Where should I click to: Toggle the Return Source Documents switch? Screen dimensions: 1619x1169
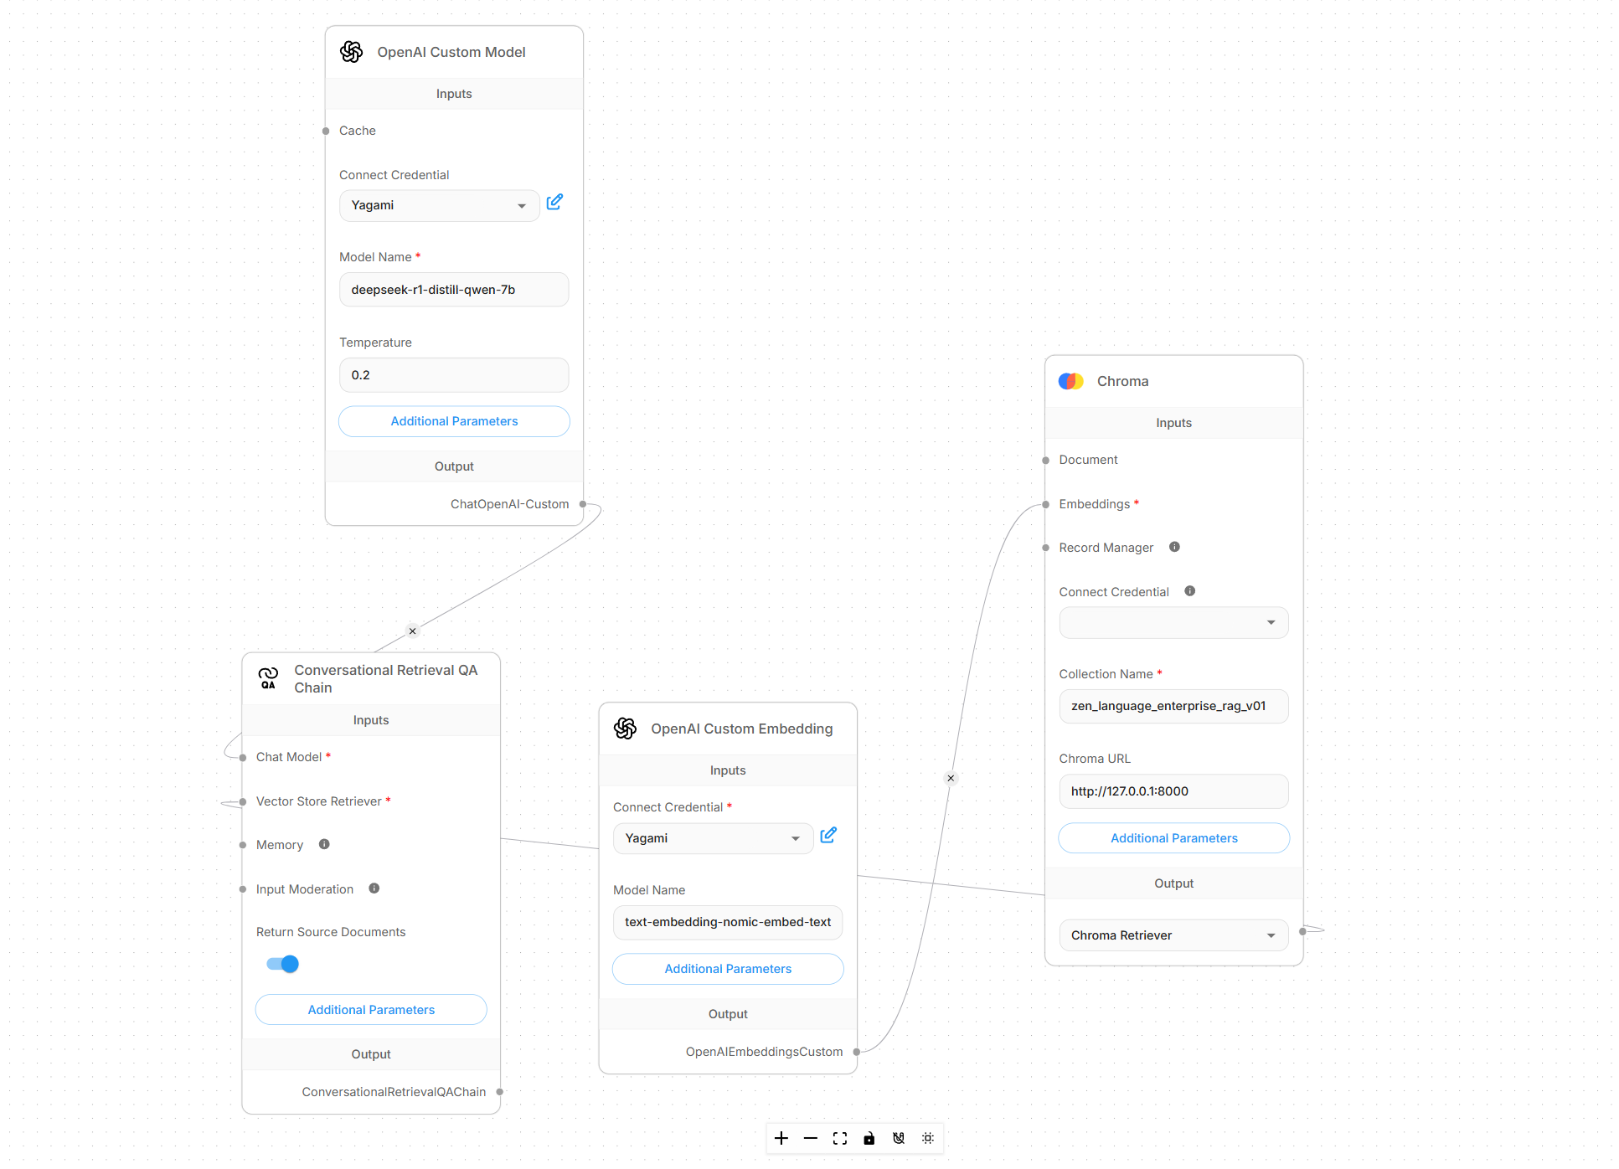[283, 964]
